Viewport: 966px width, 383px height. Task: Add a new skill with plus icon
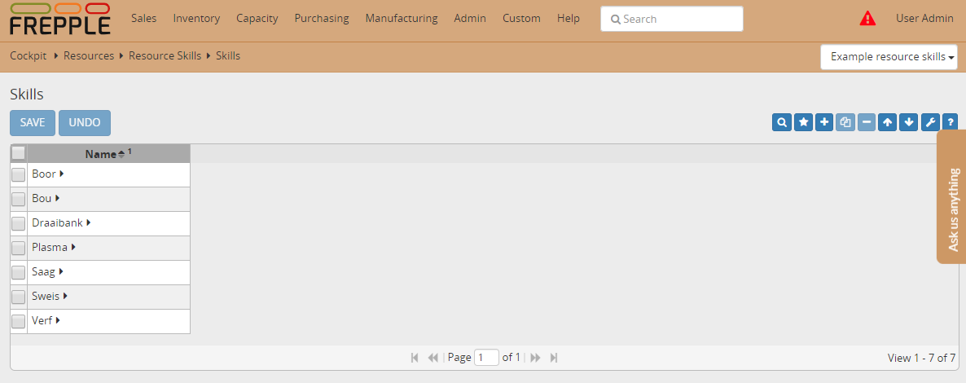(824, 122)
